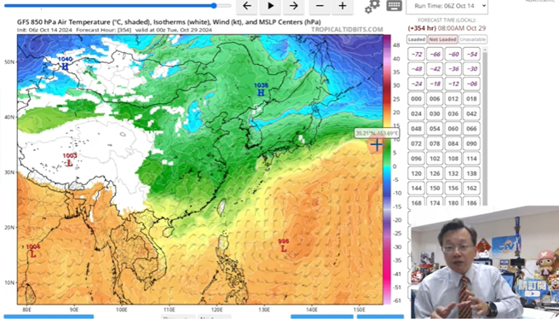The height and width of the screenshot is (319, 559).
Task: Open the settings gears icon
Action: [372, 7]
